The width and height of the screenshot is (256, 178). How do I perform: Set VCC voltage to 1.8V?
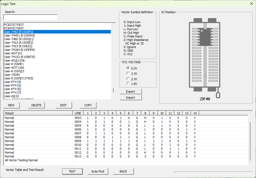click(128, 84)
